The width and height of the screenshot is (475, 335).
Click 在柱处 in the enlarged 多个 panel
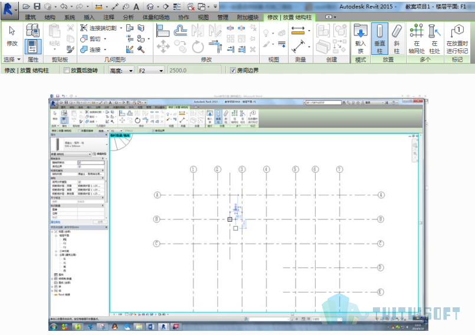pos(434,39)
